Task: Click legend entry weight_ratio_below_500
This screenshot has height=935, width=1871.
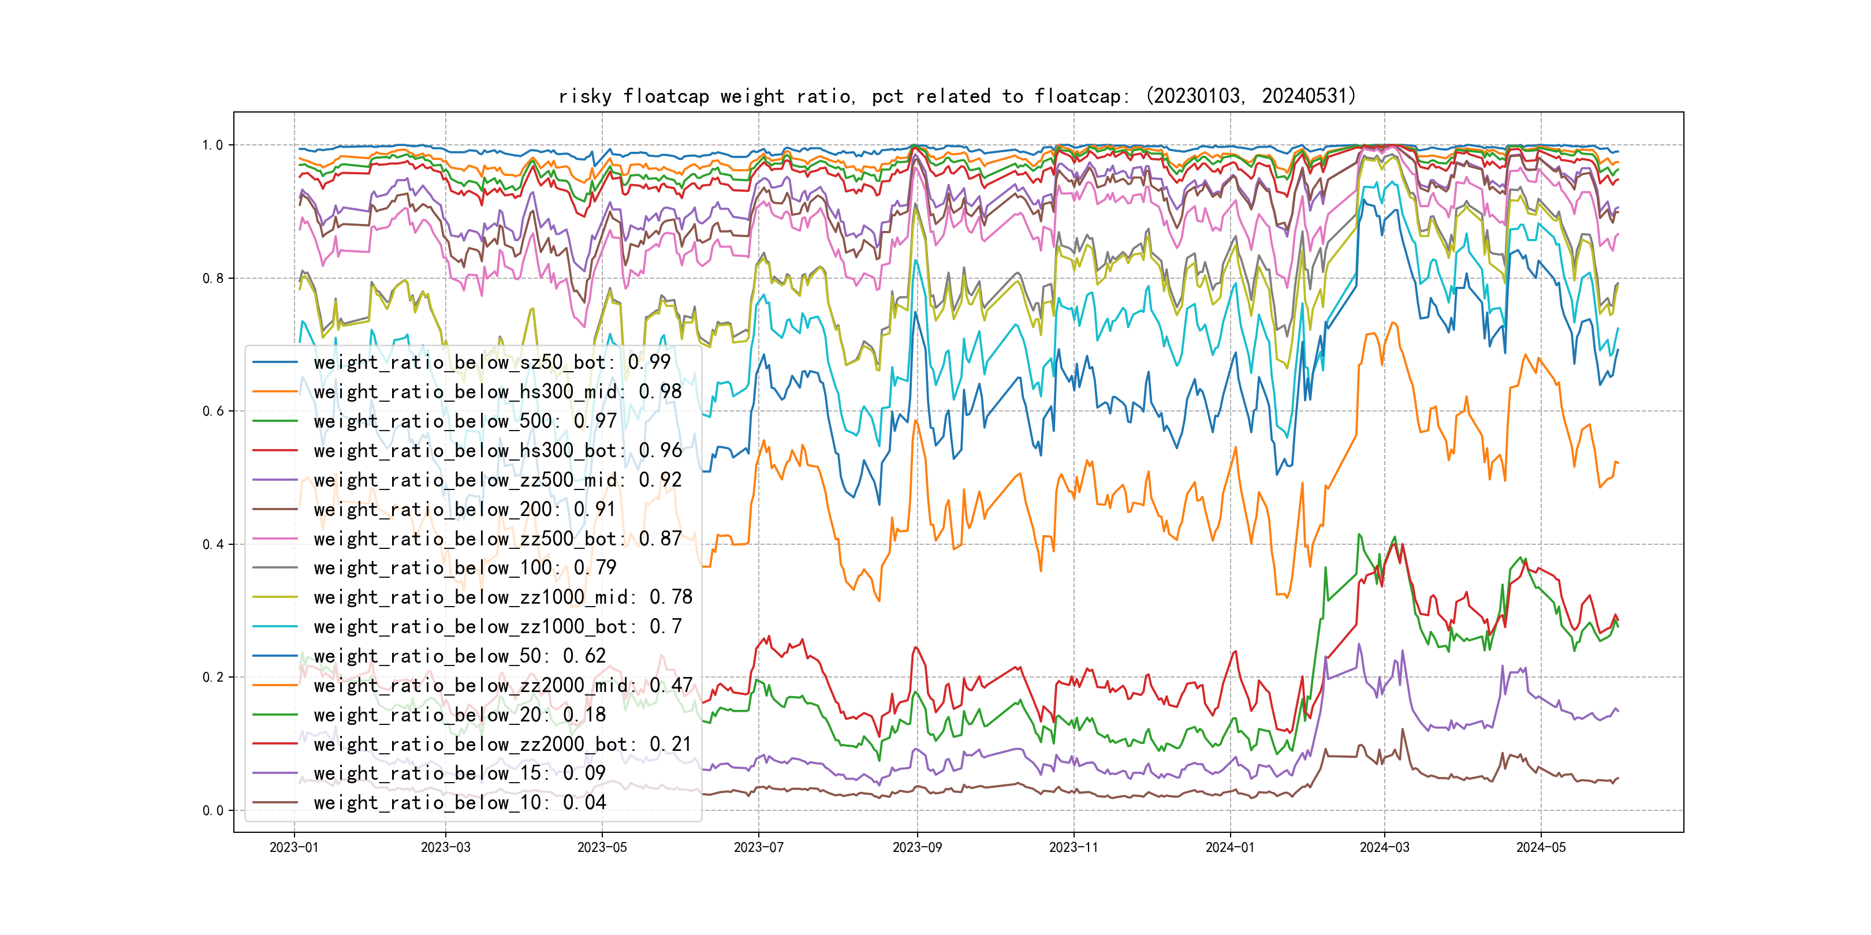Action: (465, 421)
